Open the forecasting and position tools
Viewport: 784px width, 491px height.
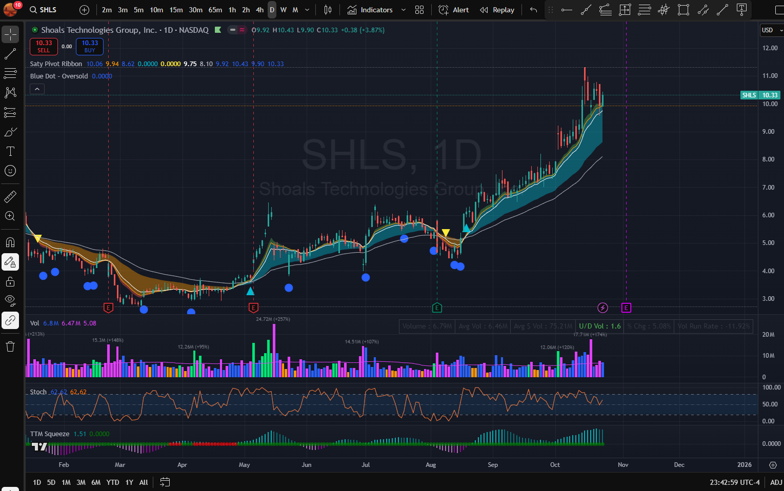pyautogui.click(x=10, y=112)
